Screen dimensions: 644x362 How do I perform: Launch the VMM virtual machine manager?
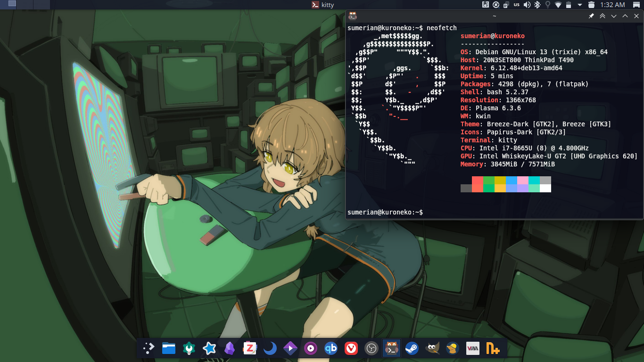click(x=472, y=348)
